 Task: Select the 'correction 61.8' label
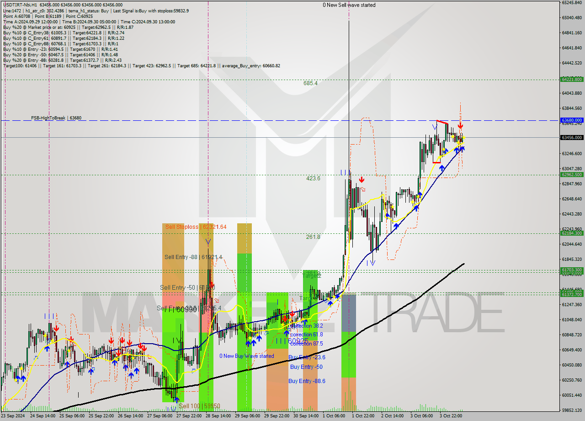pyautogui.click(x=307, y=335)
